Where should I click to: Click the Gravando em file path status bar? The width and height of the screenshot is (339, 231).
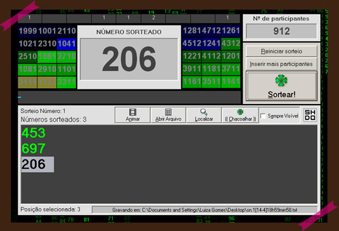[205, 210]
